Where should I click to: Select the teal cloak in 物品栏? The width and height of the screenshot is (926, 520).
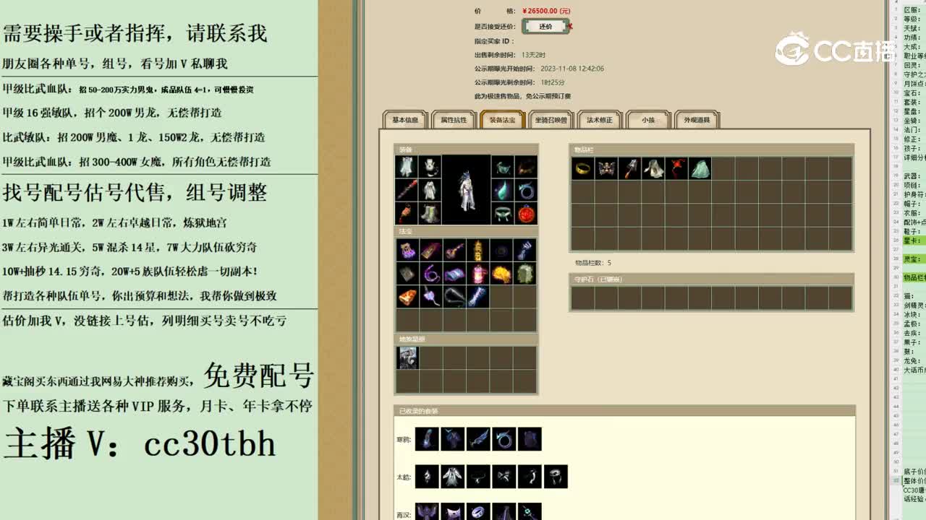[x=700, y=168]
